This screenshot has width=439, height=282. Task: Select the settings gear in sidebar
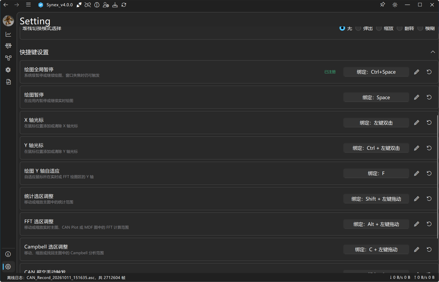[x=8, y=267]
